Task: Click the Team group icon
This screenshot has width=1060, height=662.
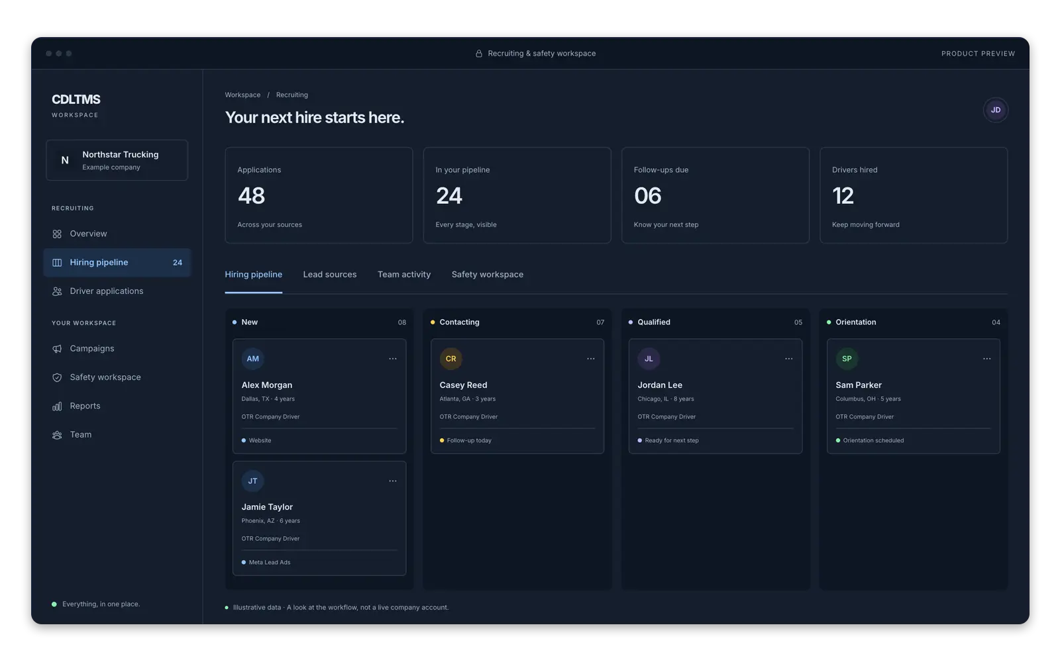Action: pyautogui.click(x=57, y=435)
